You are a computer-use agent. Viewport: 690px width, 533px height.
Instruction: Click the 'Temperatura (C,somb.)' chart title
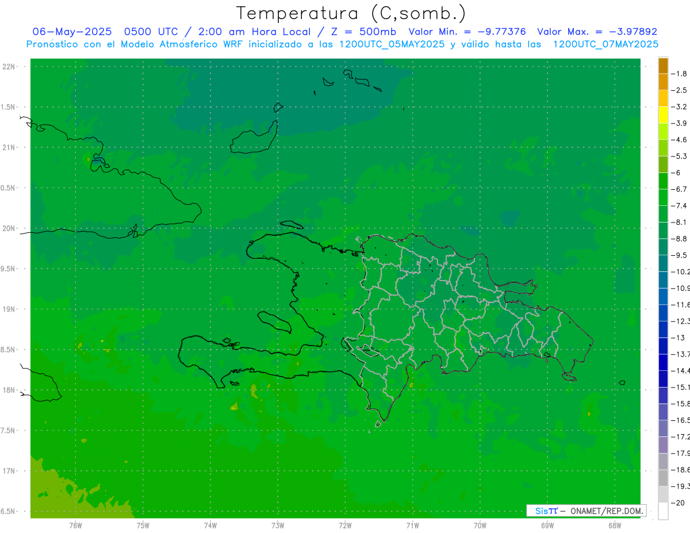pos(351,13)
